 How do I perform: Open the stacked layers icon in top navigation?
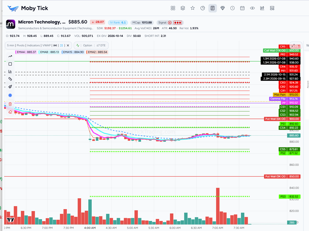click(x=183, y=8)
